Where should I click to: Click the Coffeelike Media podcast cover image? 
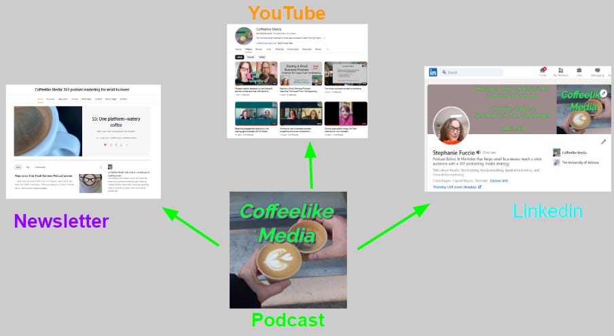pos(288,250)
